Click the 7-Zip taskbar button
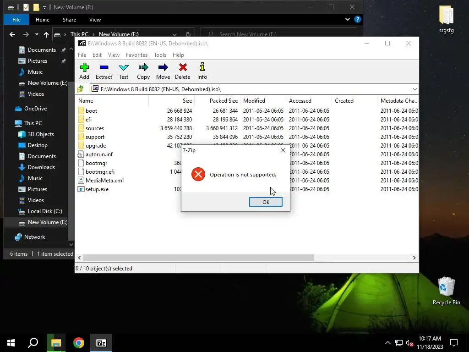Image resolution: width=469 pixels, height=352 pixels. [101, 343]
